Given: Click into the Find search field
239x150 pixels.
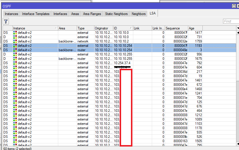Looking at the screenshot, I should 231,21.
